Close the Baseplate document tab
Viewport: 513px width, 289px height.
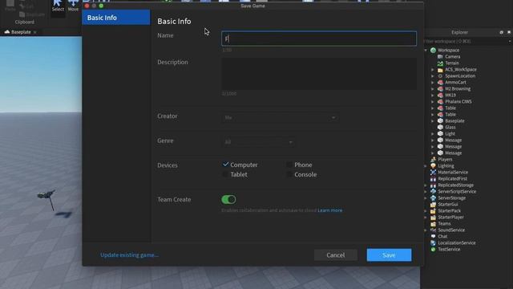point(35,32)
